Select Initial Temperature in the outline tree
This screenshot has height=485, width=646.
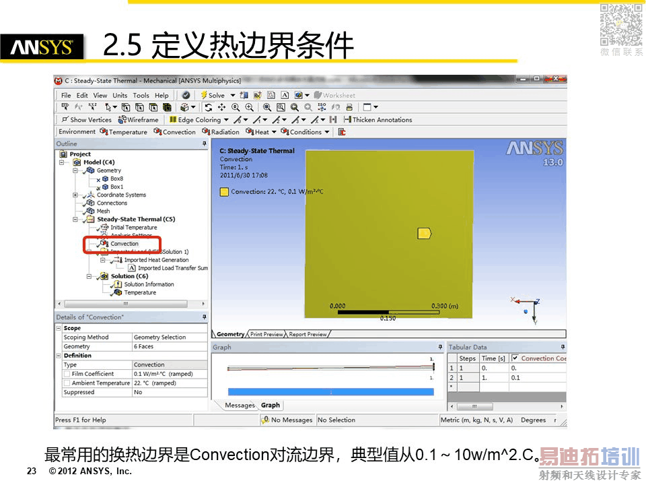(x=133, y=227)
